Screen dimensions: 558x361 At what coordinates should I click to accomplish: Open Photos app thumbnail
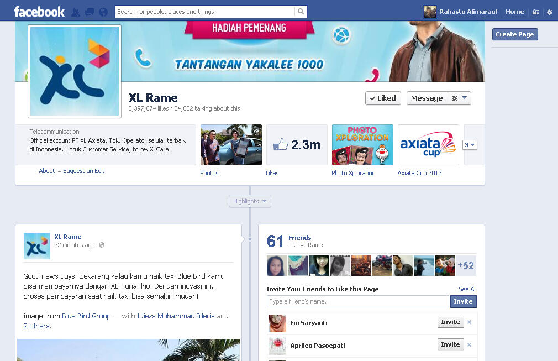coord(231,145)
